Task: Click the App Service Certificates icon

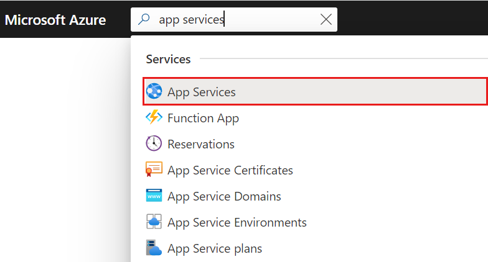Action: [154, 170]
